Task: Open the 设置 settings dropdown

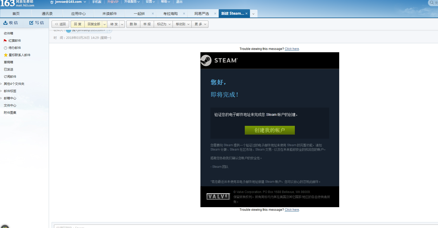Action: 150,2
